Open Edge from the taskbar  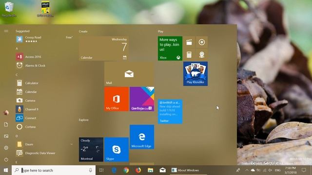tap(114, 170)
